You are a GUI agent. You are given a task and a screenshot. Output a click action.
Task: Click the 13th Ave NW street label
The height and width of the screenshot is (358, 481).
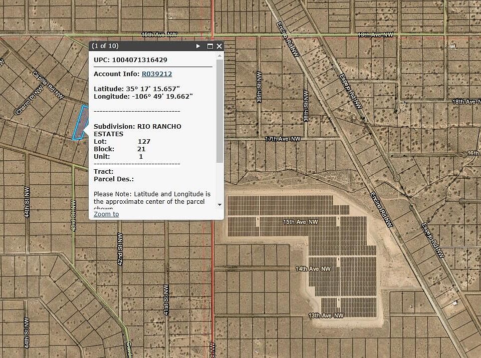click(326, 315)
